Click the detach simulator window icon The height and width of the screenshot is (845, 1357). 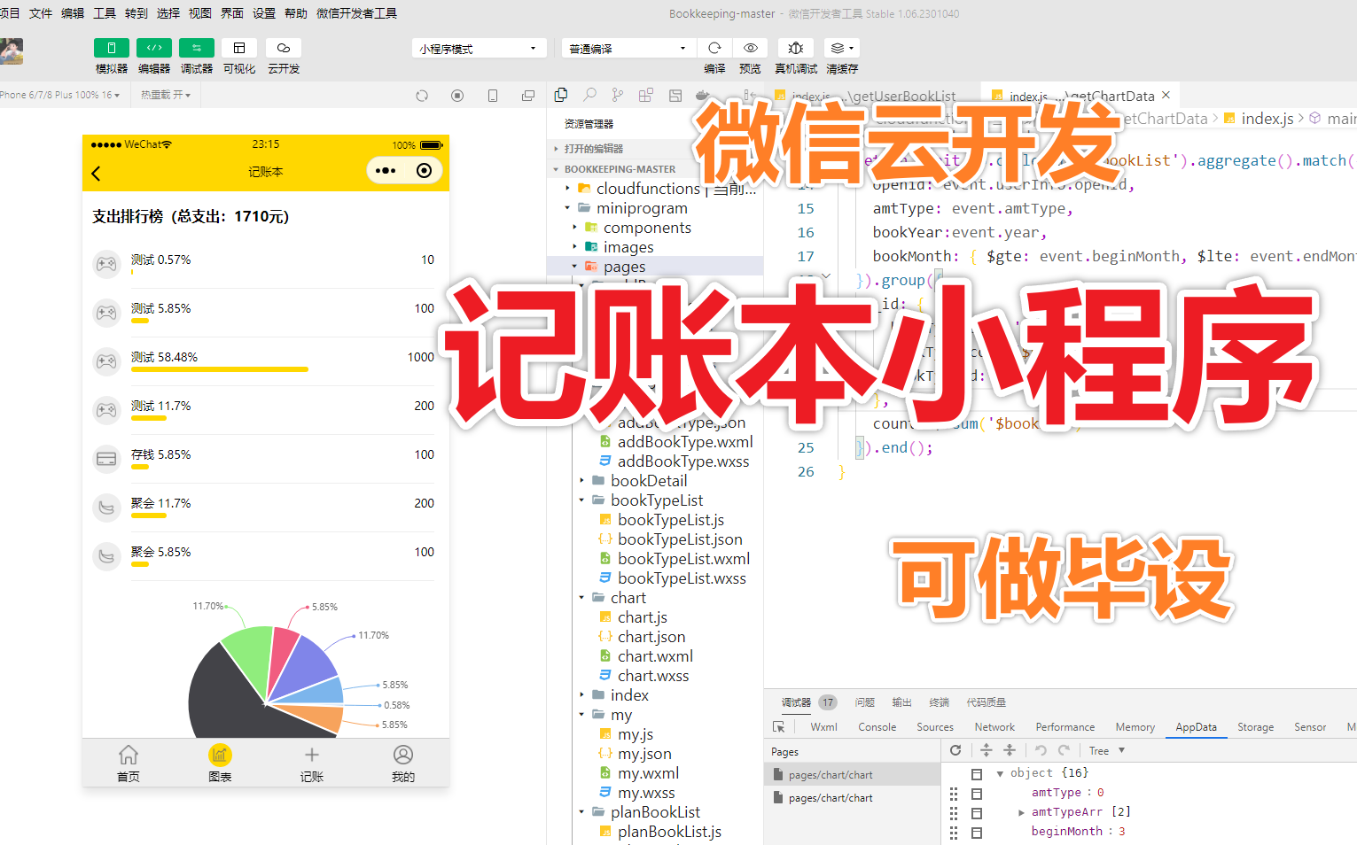[x=528, y=96]
